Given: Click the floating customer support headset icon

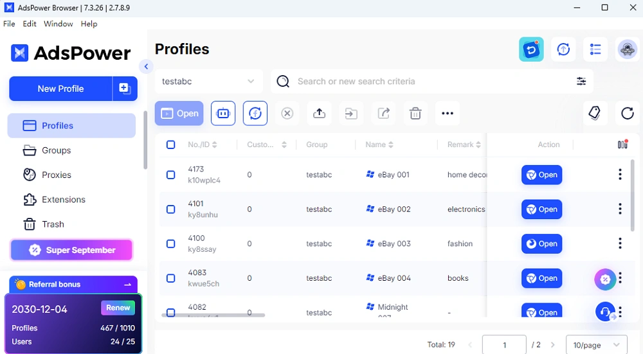Looking at the screenshot, I should coord(605,312).
